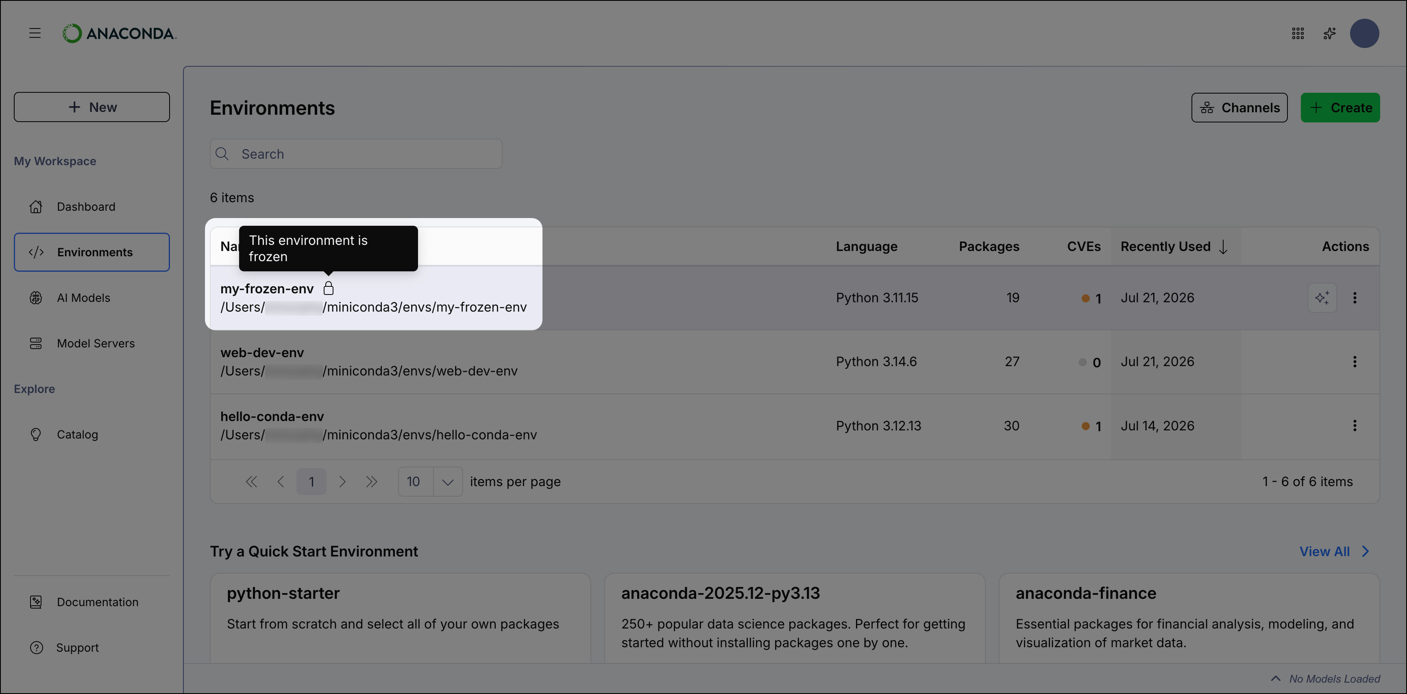
Task: Go to Dashboard in the sidebar
Action: 92,207
